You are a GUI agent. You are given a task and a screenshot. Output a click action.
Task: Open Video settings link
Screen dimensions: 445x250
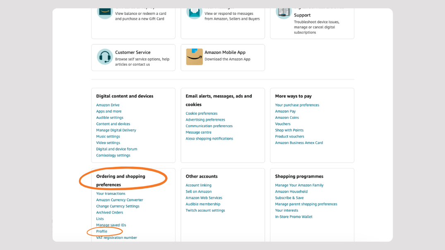pyautogui.click(x=108, y=143)
